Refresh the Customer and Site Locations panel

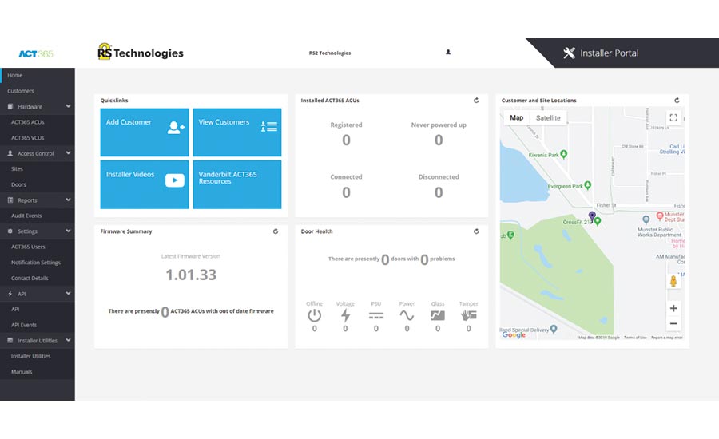[x=677, y=101]
